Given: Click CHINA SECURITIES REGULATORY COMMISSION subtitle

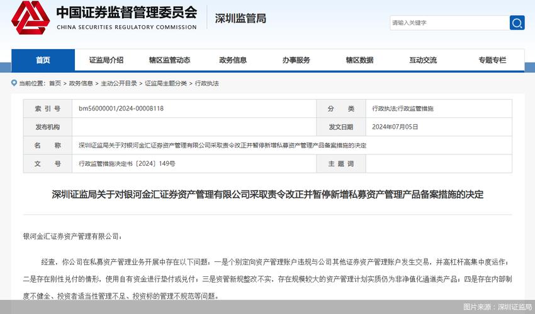Looking at the screenshot, I should coord(127,27).
